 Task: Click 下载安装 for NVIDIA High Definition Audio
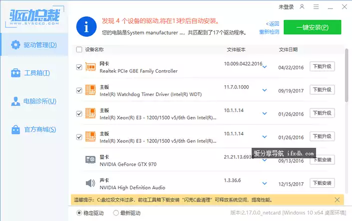coord(322,183)
